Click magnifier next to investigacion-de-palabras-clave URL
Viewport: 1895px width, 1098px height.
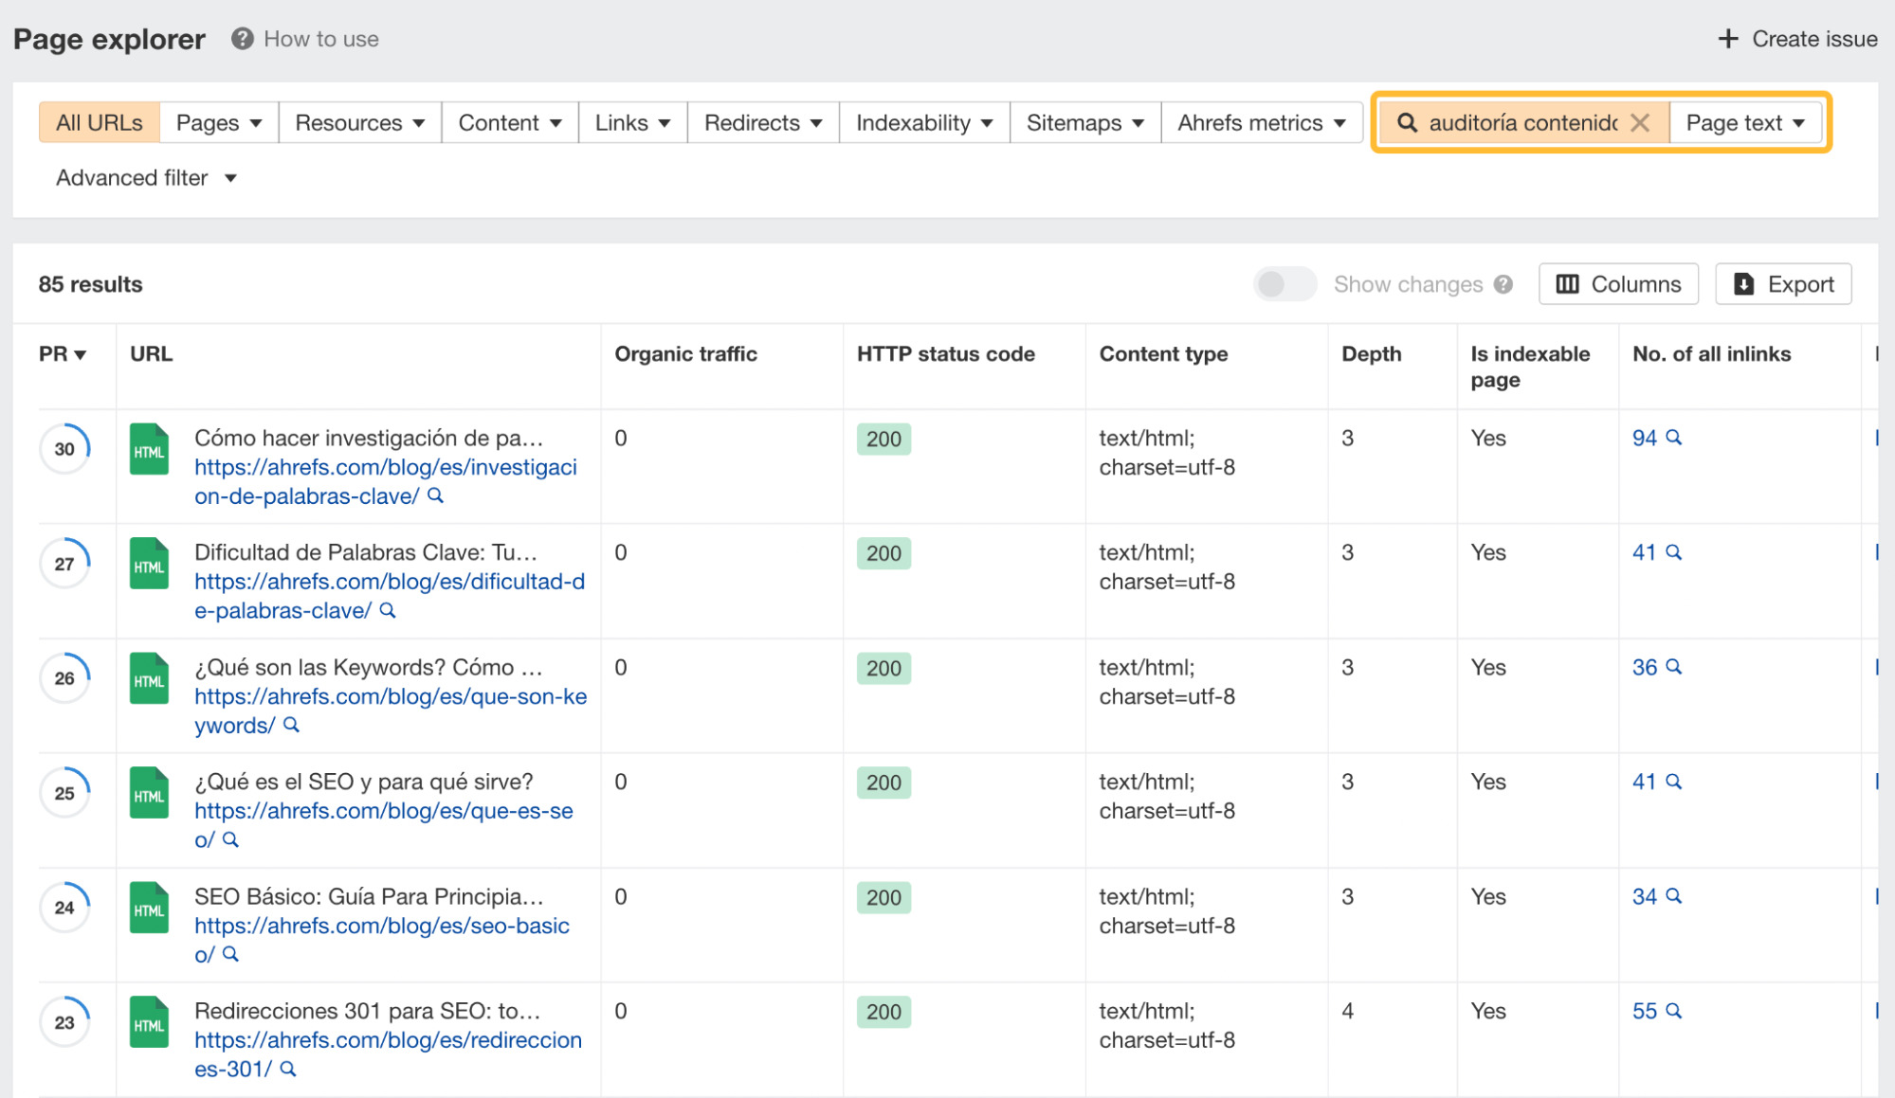[x=435, y=495]
